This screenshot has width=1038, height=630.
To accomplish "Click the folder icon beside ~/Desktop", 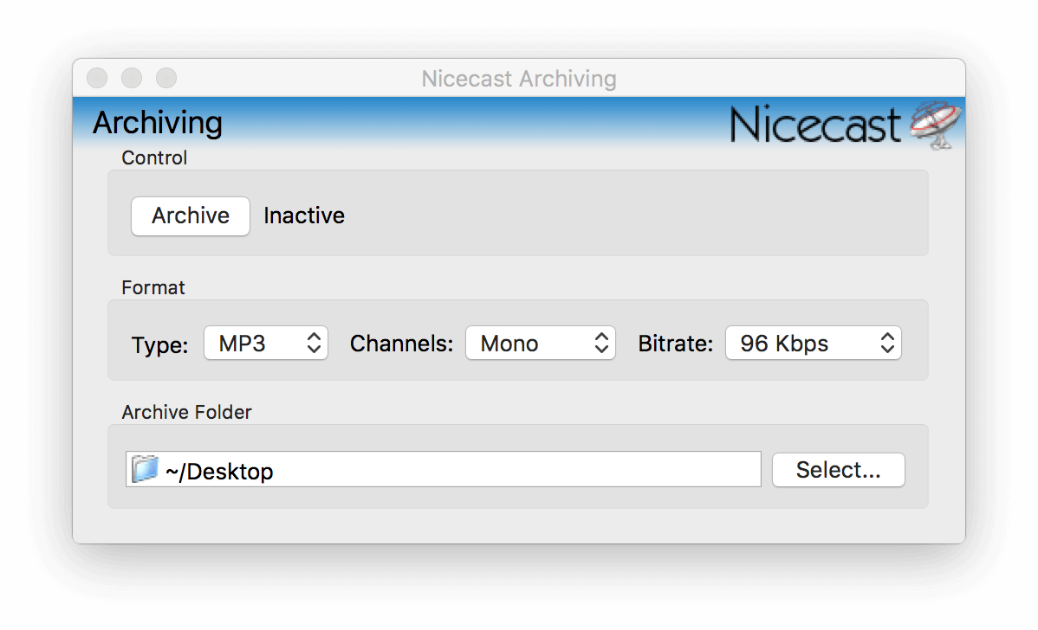I will click(145, 469).
